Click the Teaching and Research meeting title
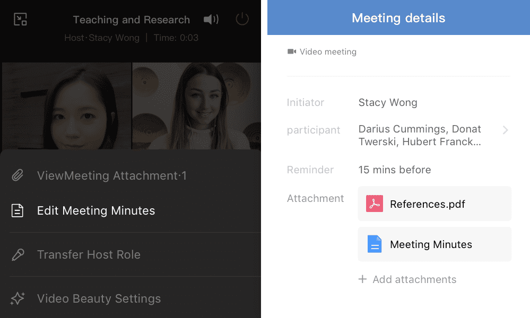Screen dimensions: 530x318 (132, 20)
